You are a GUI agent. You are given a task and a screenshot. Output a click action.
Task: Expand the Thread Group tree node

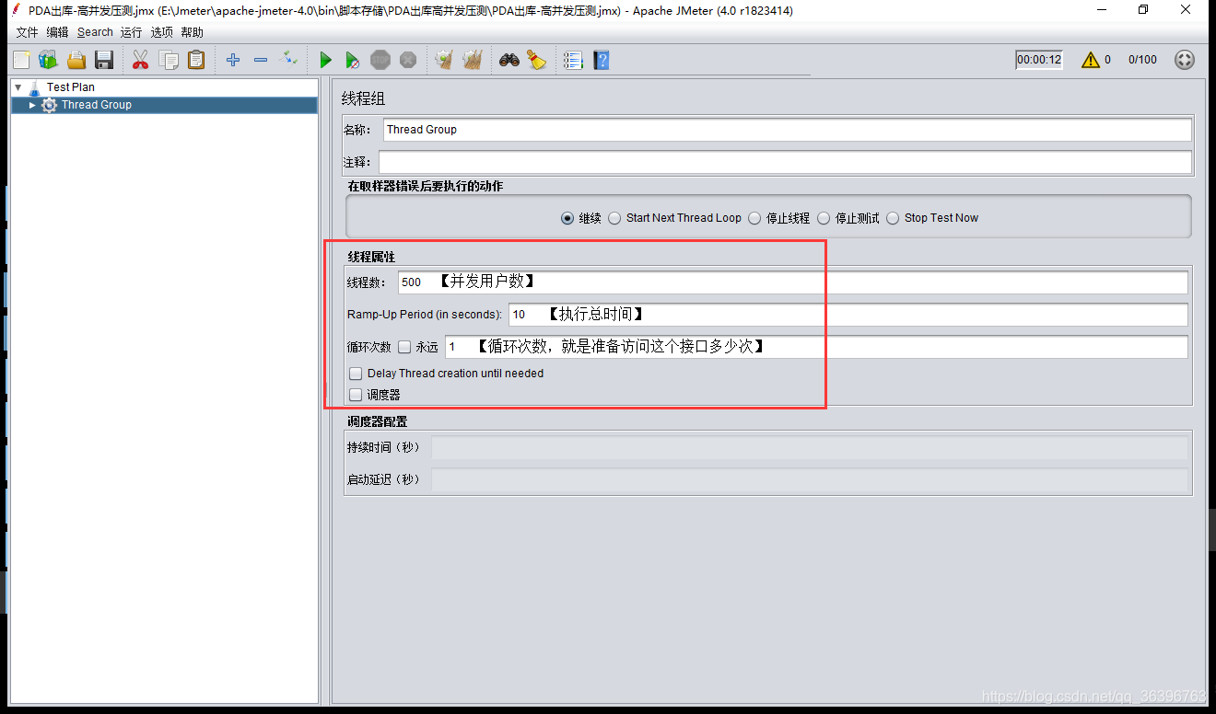[x=32, y=105]
